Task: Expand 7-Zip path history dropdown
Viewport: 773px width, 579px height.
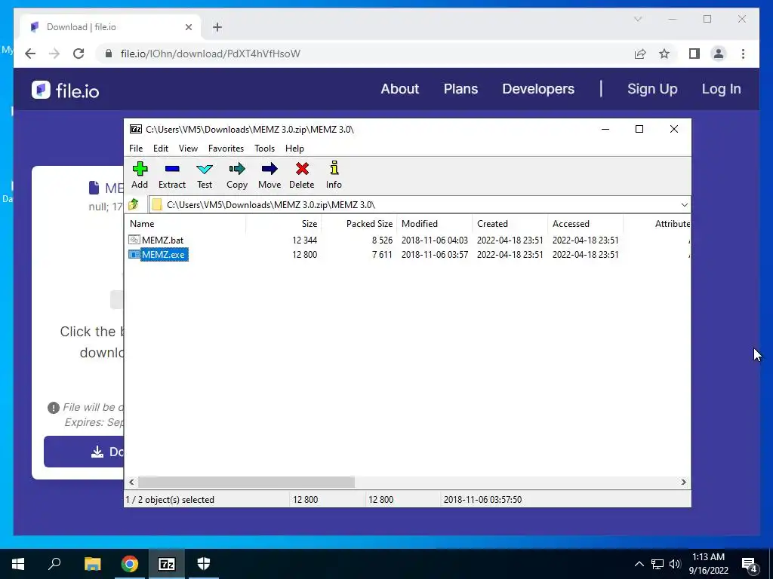Action: coord(684,205)
